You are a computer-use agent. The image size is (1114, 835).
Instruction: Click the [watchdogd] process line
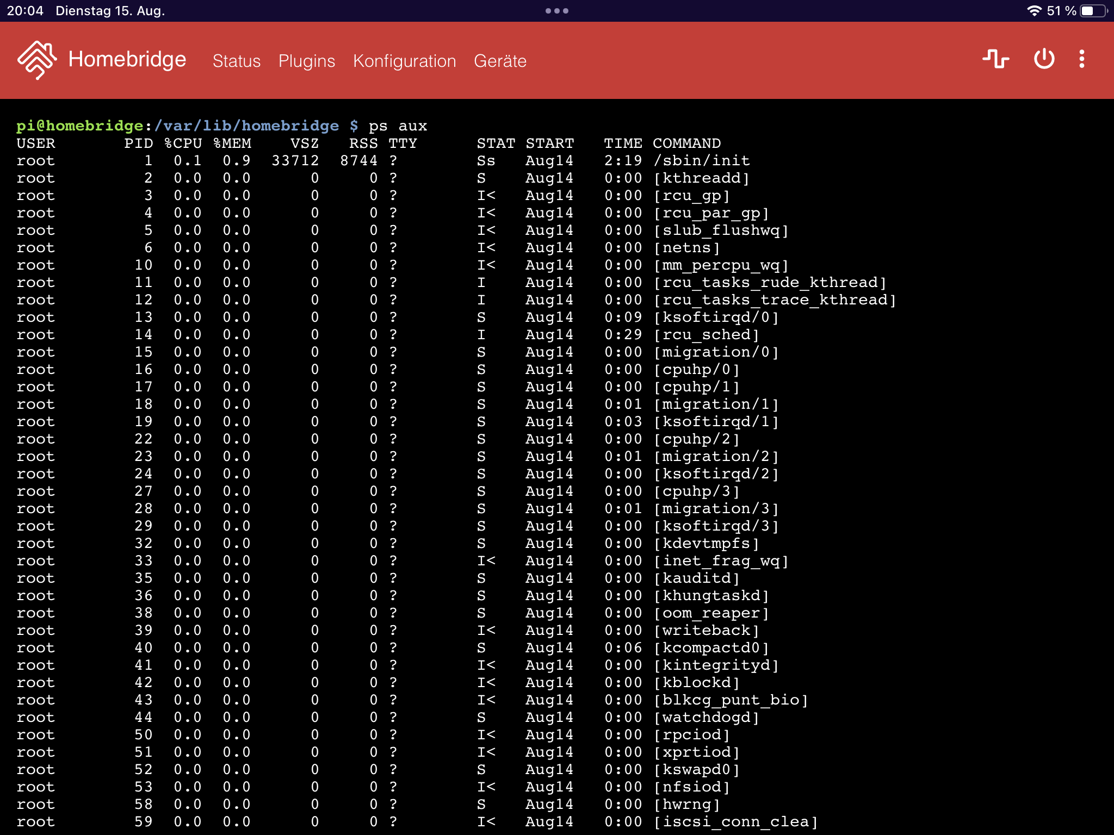706,718
